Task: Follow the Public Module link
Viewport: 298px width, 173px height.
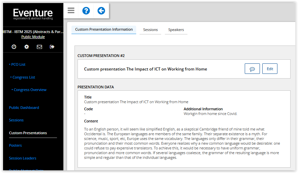Action: [33, 37]
